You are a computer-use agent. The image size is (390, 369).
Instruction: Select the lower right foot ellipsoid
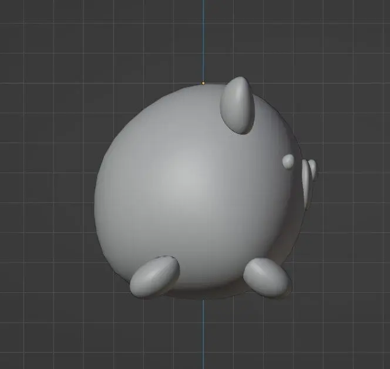[x=267, y=277]
